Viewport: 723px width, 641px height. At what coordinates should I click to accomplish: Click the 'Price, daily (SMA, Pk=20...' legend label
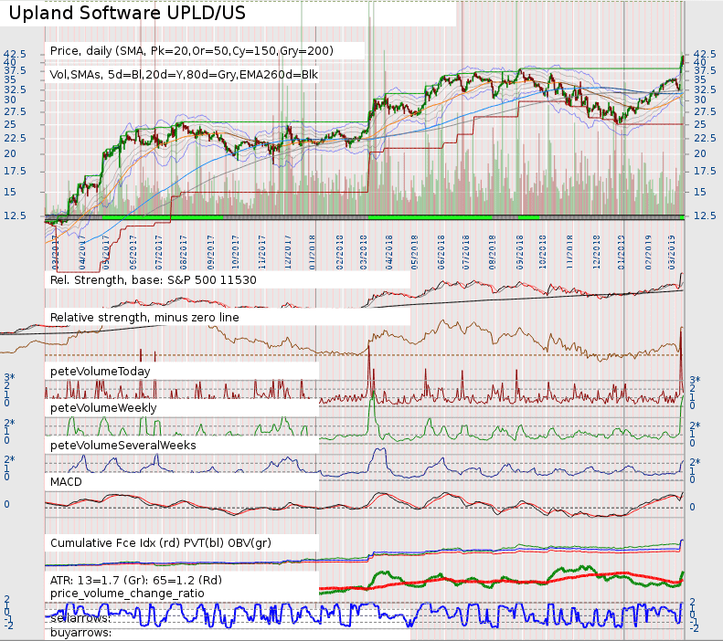tap(191, 50)
